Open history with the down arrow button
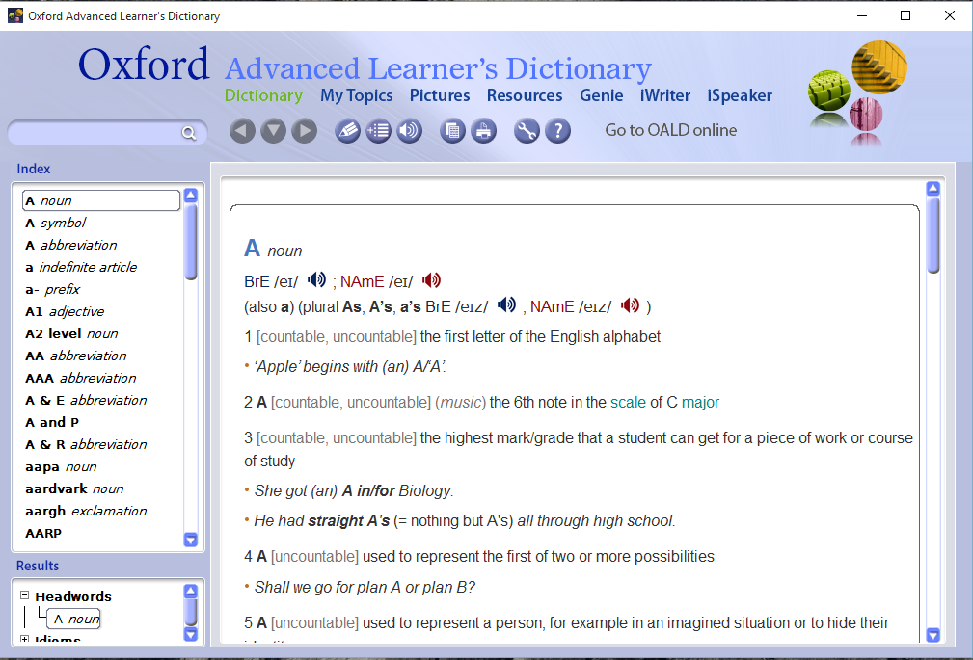 (x=273, y=131)
